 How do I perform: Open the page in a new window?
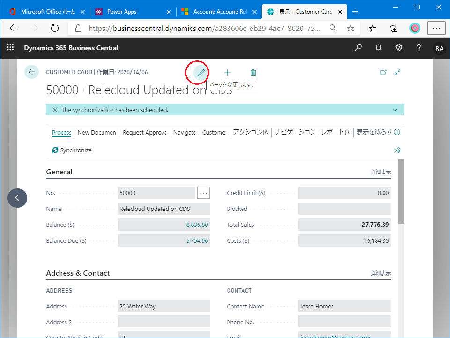384,72
